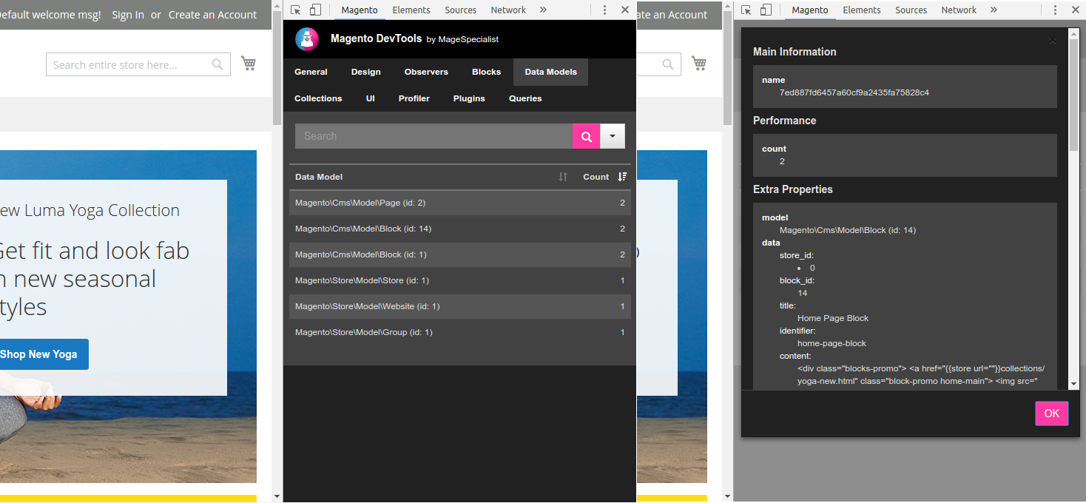
Task: Click the Home Page Block title value
Action: (833, 318)
